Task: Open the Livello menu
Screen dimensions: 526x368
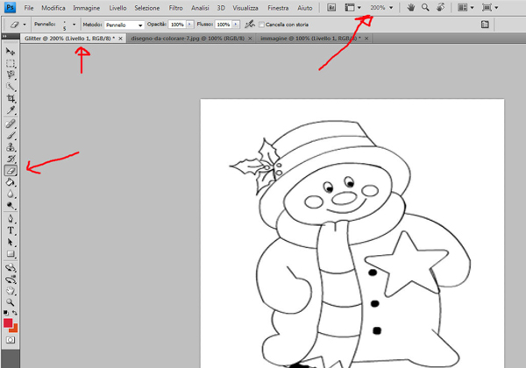Action: click(x=117, y=8)
